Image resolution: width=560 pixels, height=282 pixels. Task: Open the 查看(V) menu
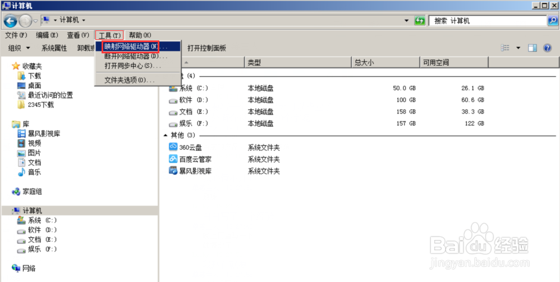(x=78, y=35)
